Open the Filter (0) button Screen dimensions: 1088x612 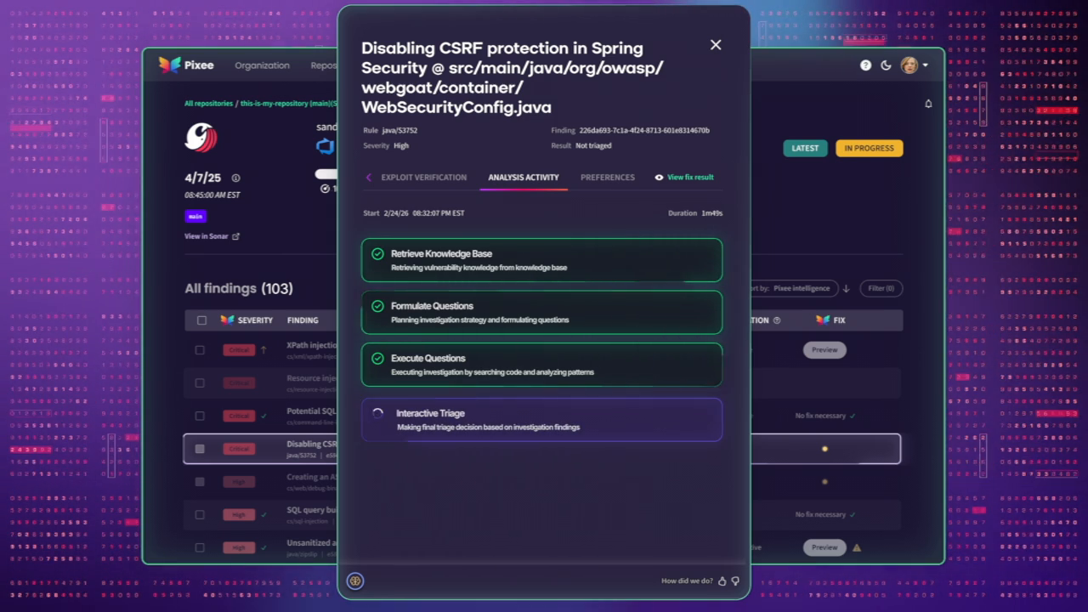pyautogui.click(x=881, y=289)
